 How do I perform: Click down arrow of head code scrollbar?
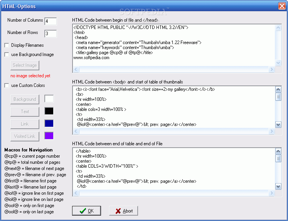coord(278,63)
